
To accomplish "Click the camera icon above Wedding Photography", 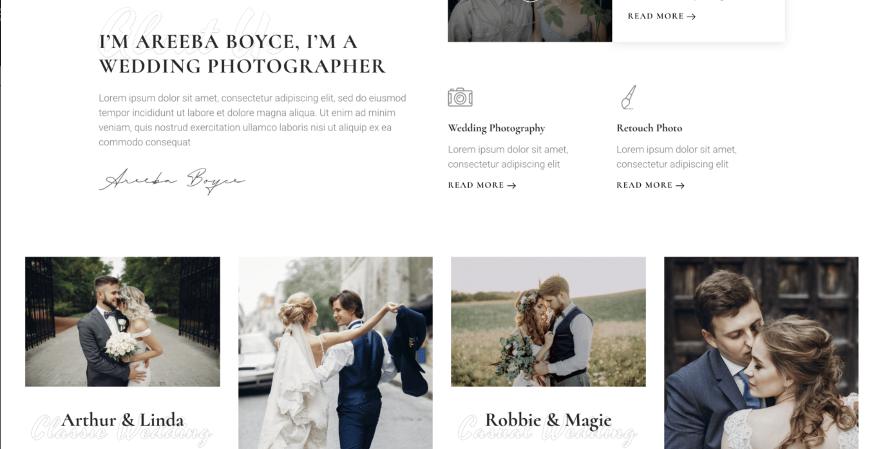I will 460,98.
